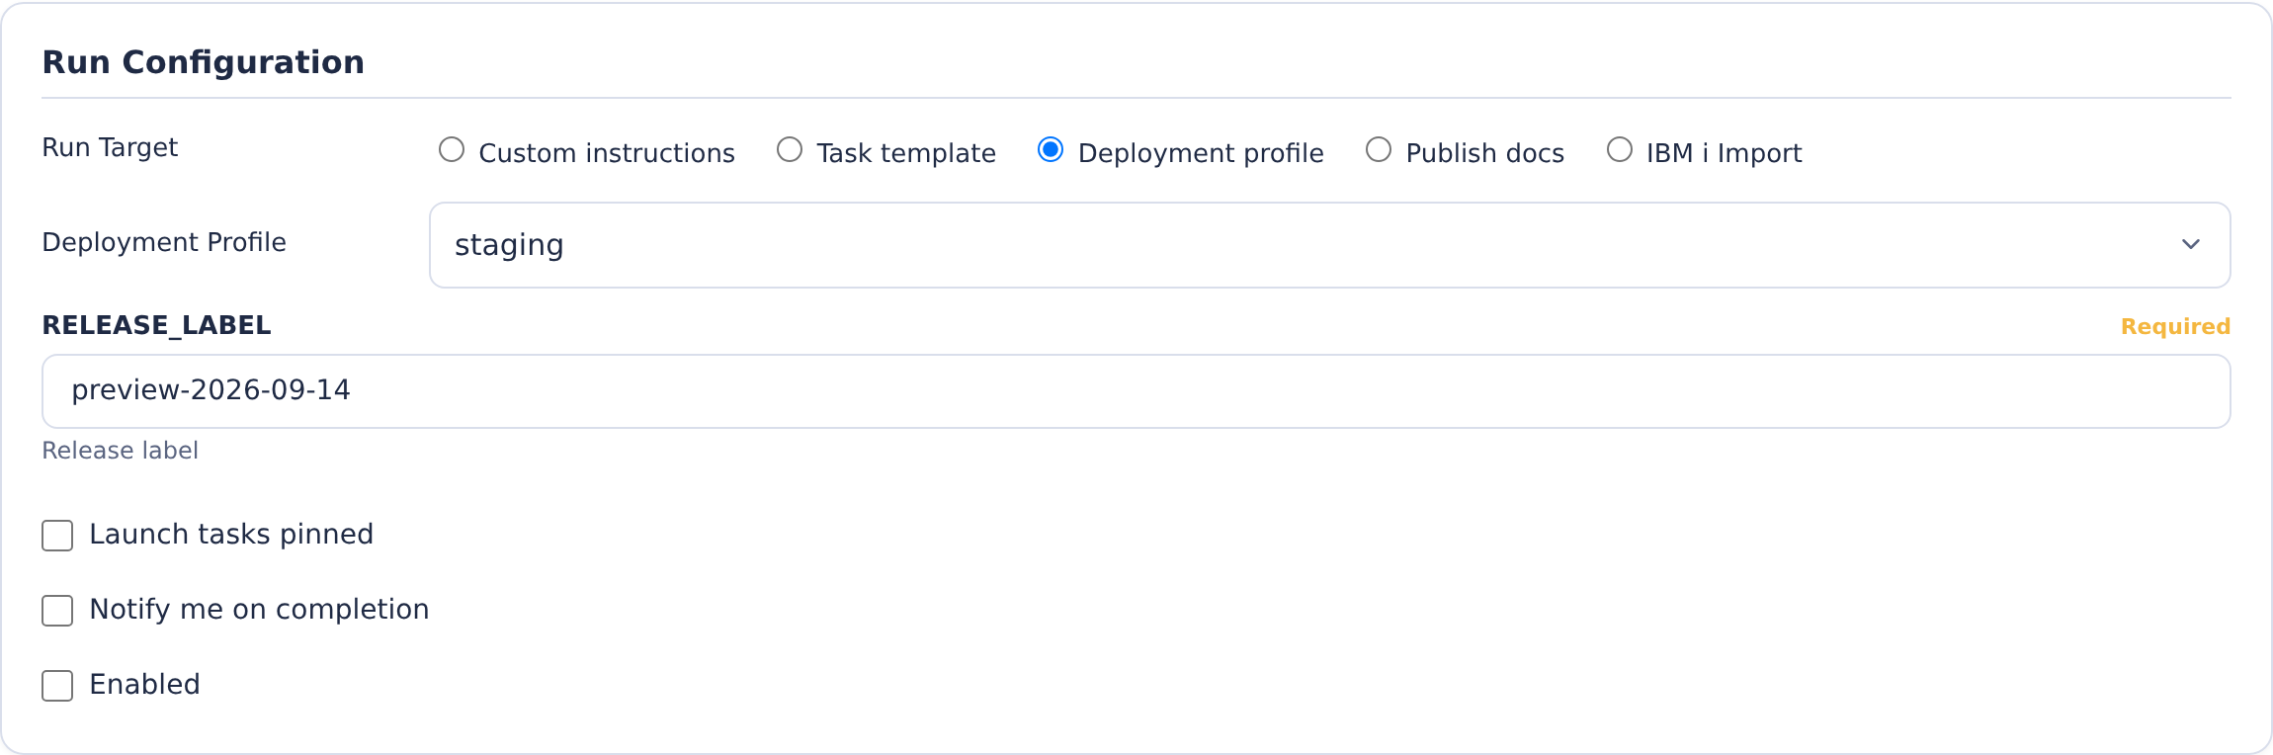The width and height of the screenshot is (2273, 755).
Task: Tick the Enabled checkbox
Action: [57, 686]
